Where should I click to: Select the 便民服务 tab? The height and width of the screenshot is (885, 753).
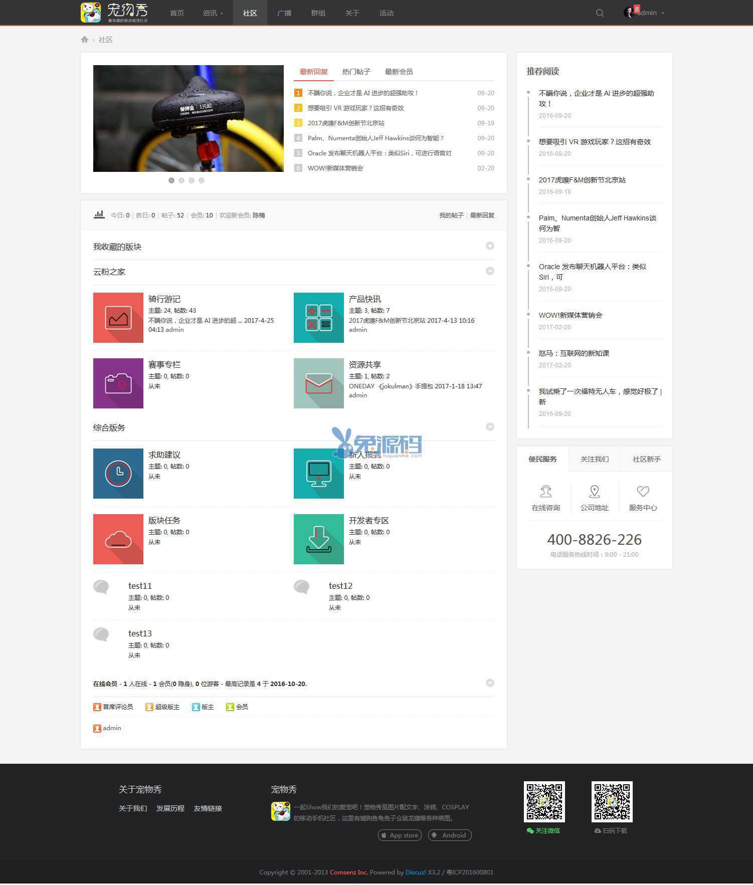[x=542, y=459]
